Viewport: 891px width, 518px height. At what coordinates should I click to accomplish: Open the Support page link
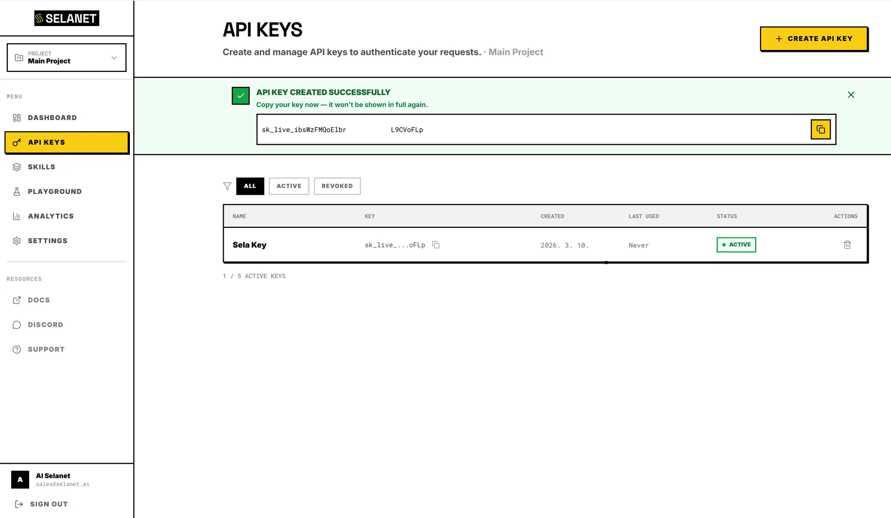[x=46, y=349]
